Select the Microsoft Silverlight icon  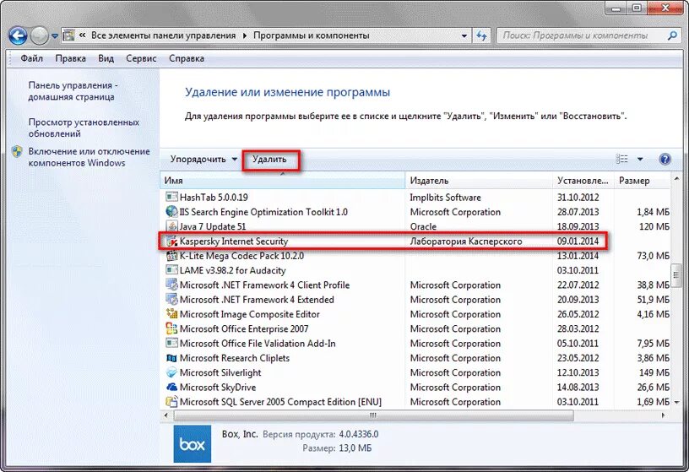click(x=171, y=372)
